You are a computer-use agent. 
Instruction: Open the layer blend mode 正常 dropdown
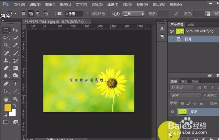coord(185,95)
